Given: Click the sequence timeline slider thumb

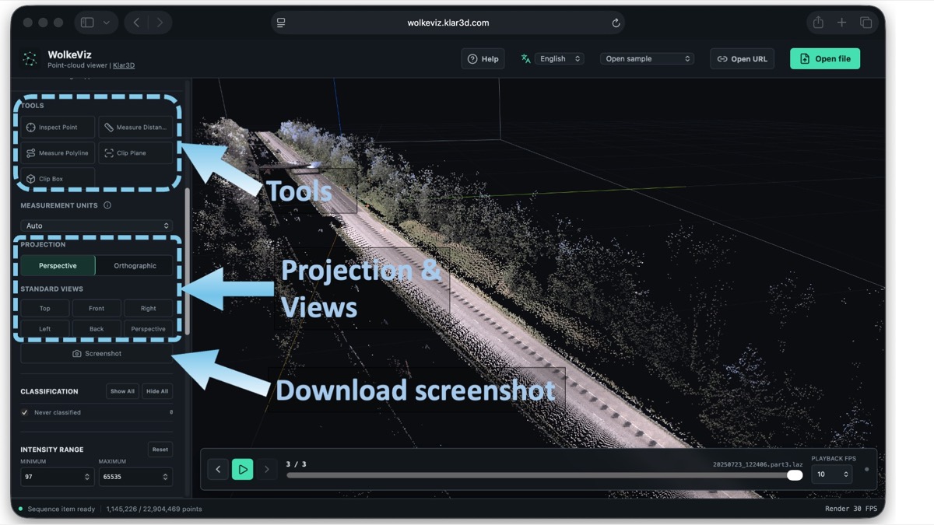Looking at the screenshot, I should [x=795, y=475].
